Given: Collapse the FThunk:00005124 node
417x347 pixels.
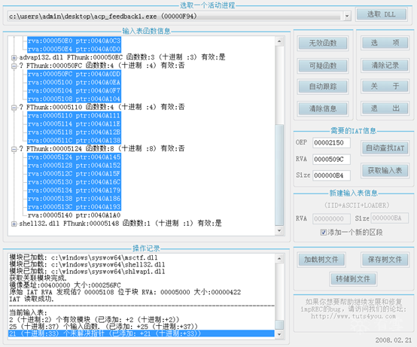Looking at the screenshot, I should (14, 149).
